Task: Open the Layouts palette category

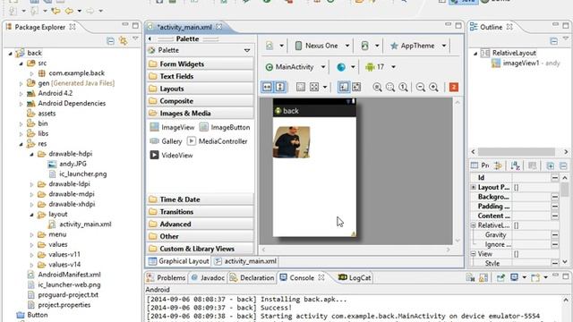Action: coord(200,89)
